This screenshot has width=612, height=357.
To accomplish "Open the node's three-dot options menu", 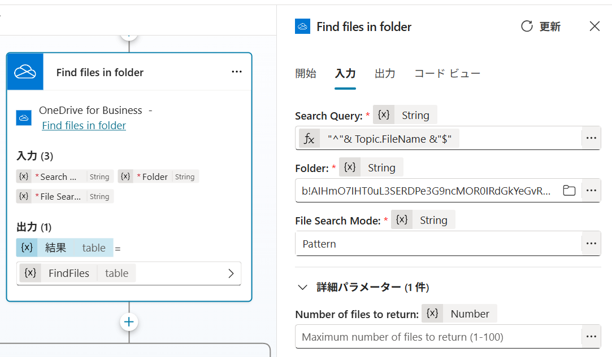I will click(x=237, y=72).
